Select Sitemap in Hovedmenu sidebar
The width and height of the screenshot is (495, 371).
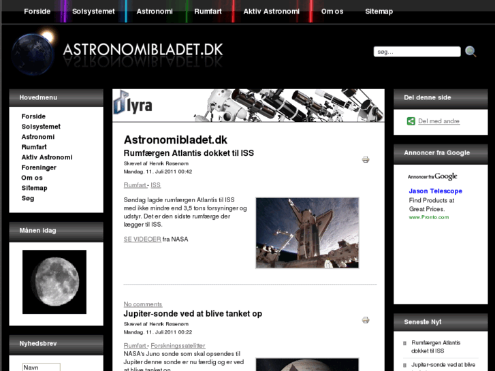point(35,188)
